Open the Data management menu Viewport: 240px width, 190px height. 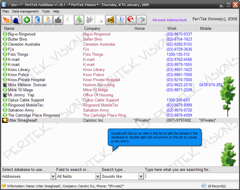pos(25,11)
